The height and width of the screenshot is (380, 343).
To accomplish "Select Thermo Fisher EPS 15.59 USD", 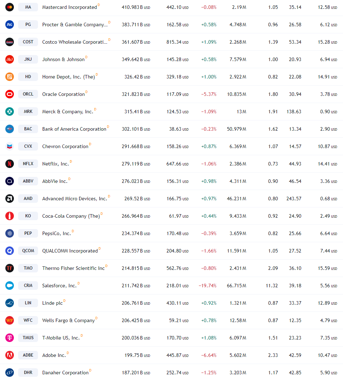I will [327, 268].
